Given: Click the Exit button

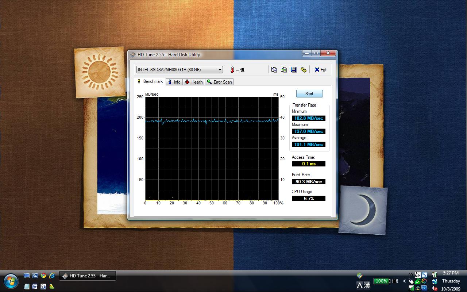Looking at the screenshot, I should pyautogui.click(x=320, y=70).
